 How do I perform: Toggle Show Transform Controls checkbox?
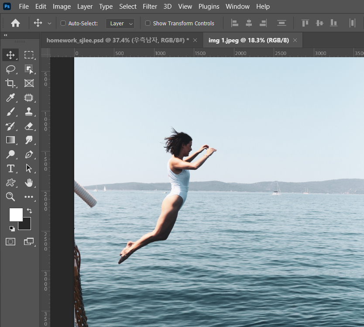point(148,23)
